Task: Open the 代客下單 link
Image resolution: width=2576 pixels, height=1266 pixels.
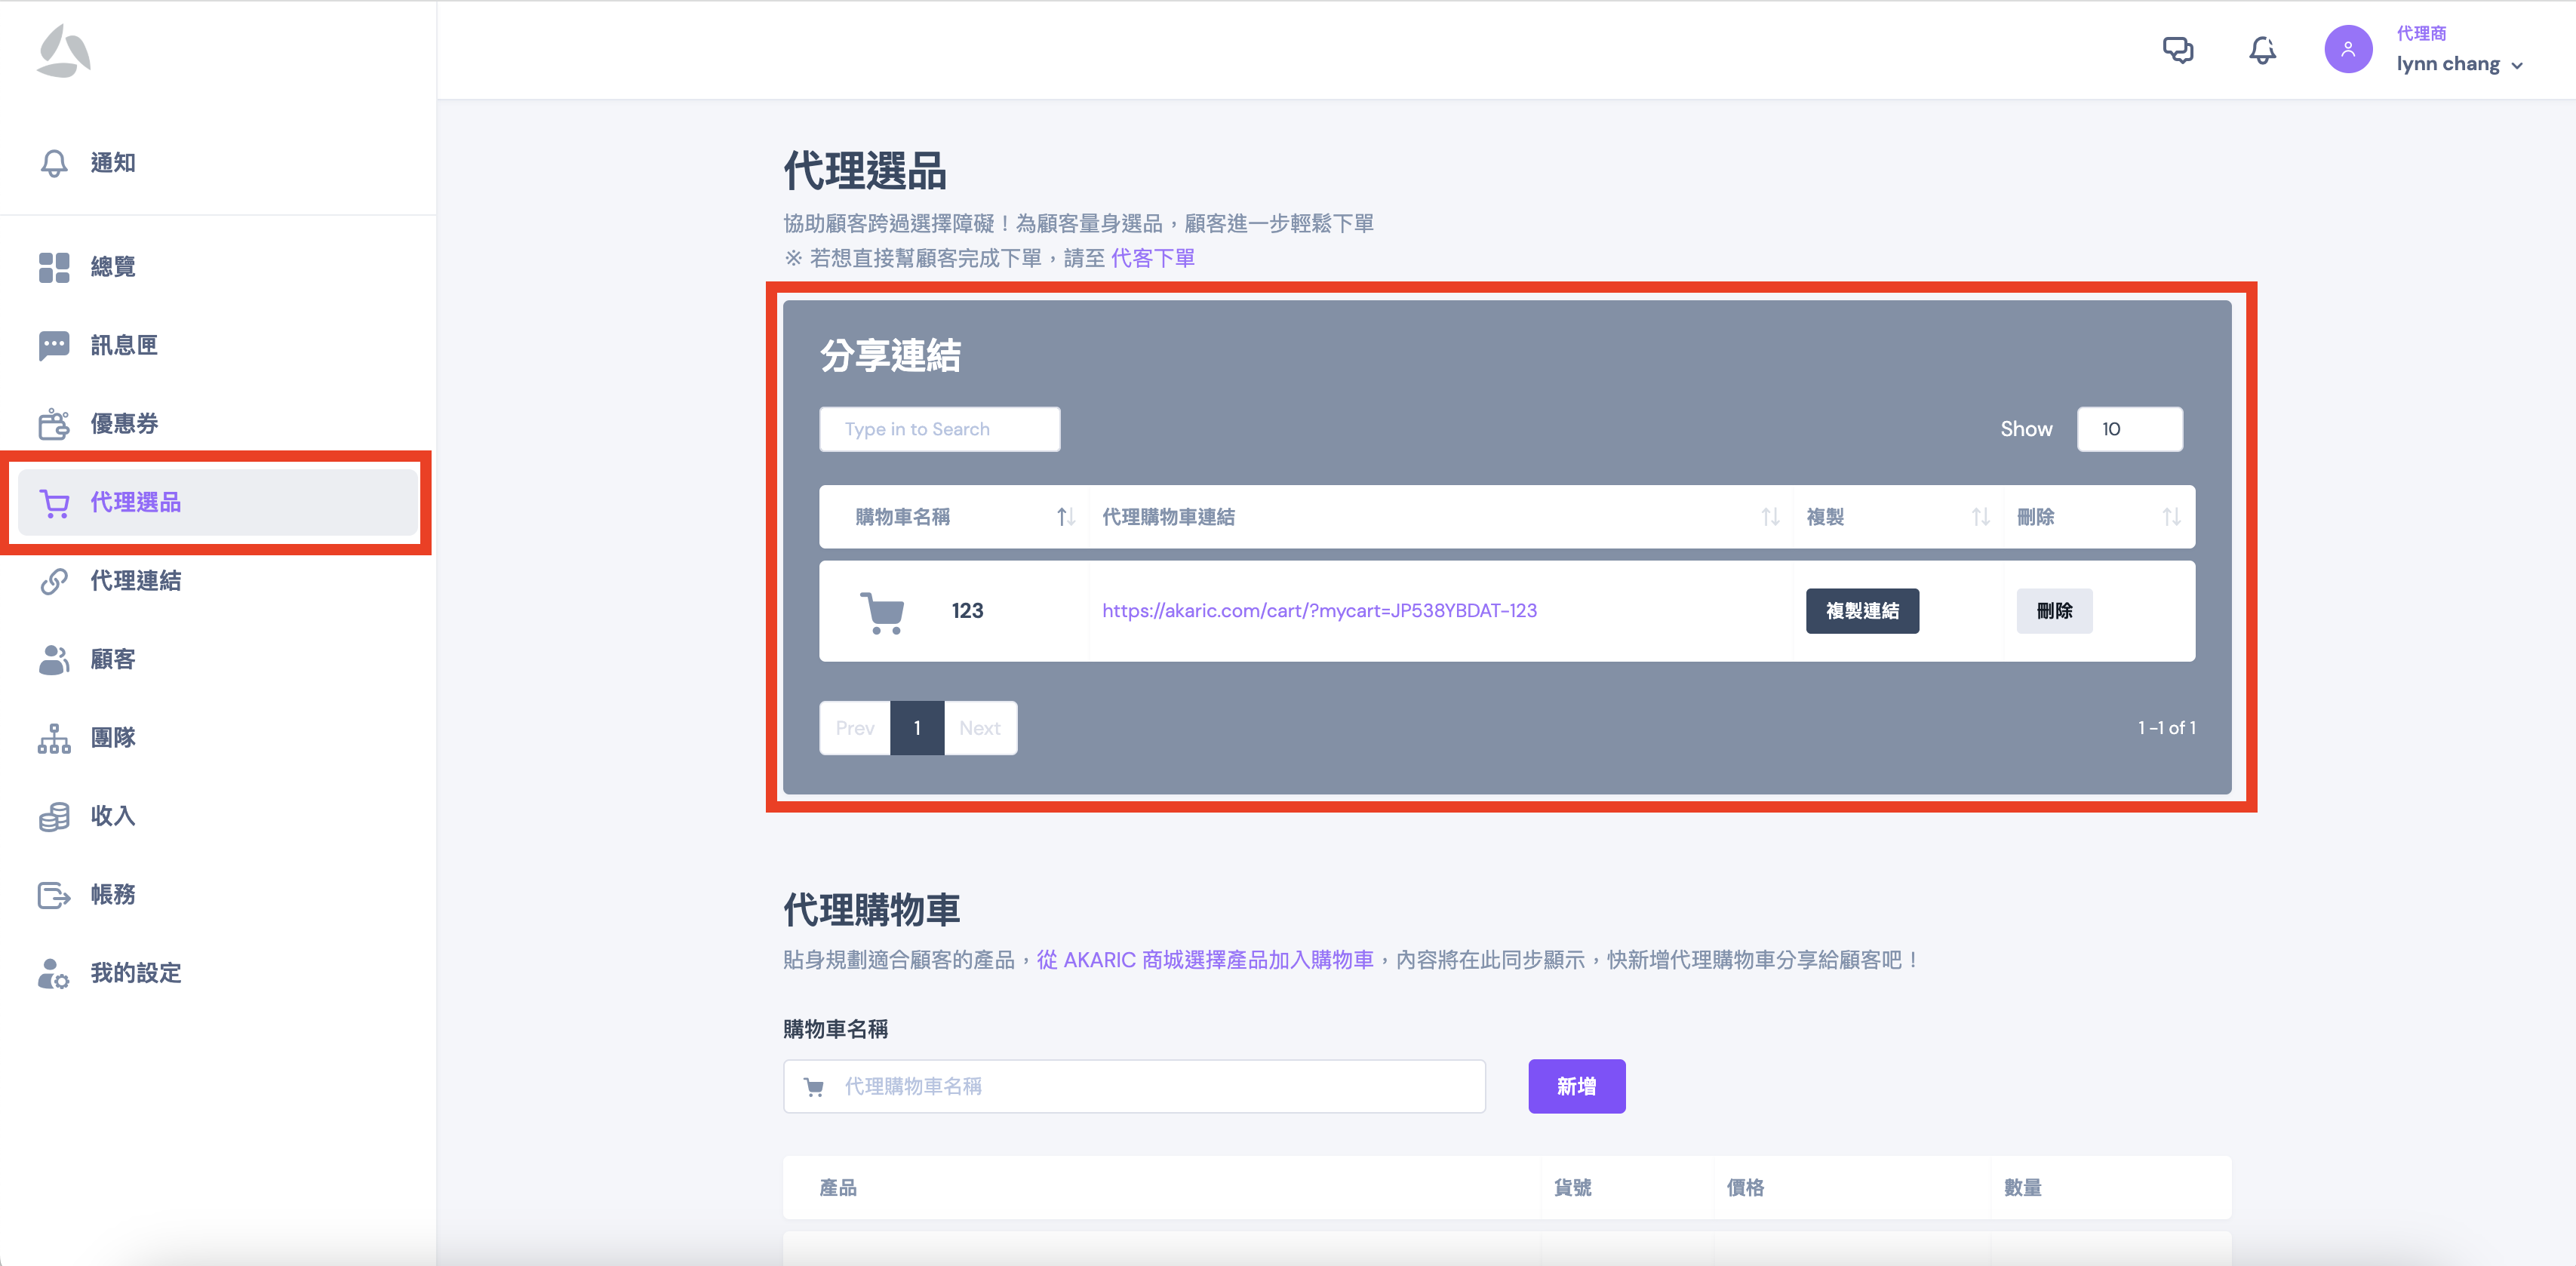Action: pyautogui.click(x=1152, y=258)
